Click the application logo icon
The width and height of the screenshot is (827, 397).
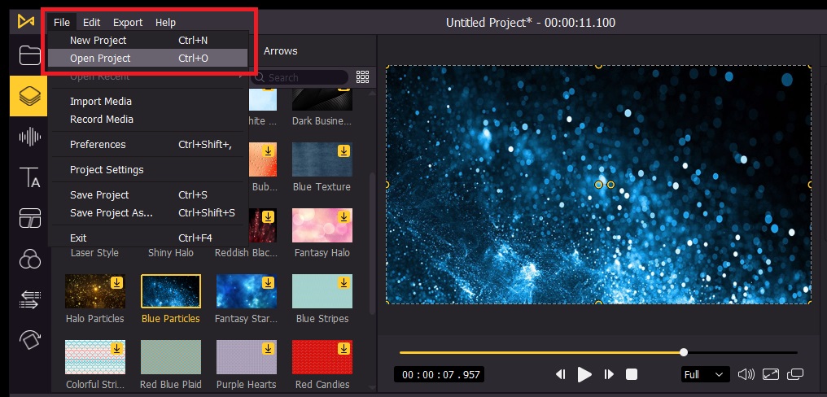pyautogui.click(x=26, y=22)
